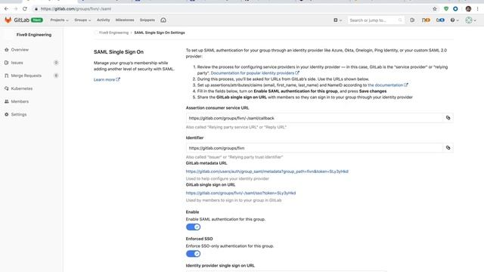484x272 pixels.
Task: Open the Activity page
Action: 104,20
